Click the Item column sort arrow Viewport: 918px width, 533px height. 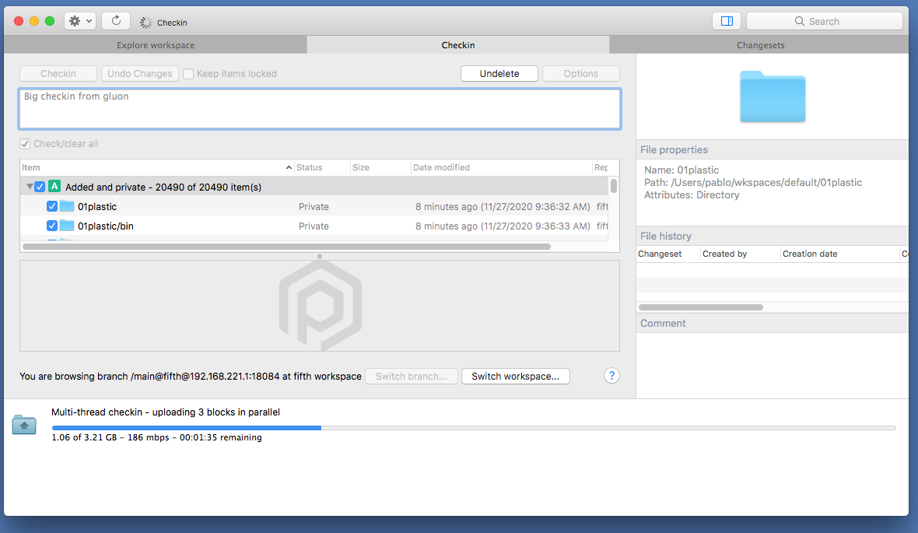pyautogui.click(x=289, y=167)
